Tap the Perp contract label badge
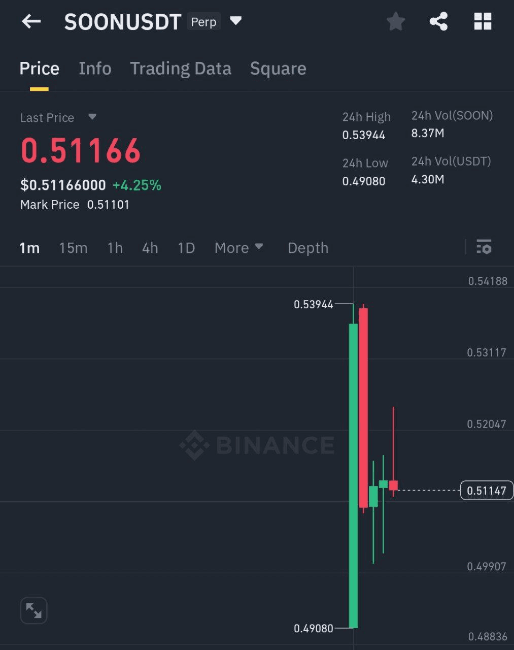This screenshot has height=650, width=514. click(x=203, y=22)
